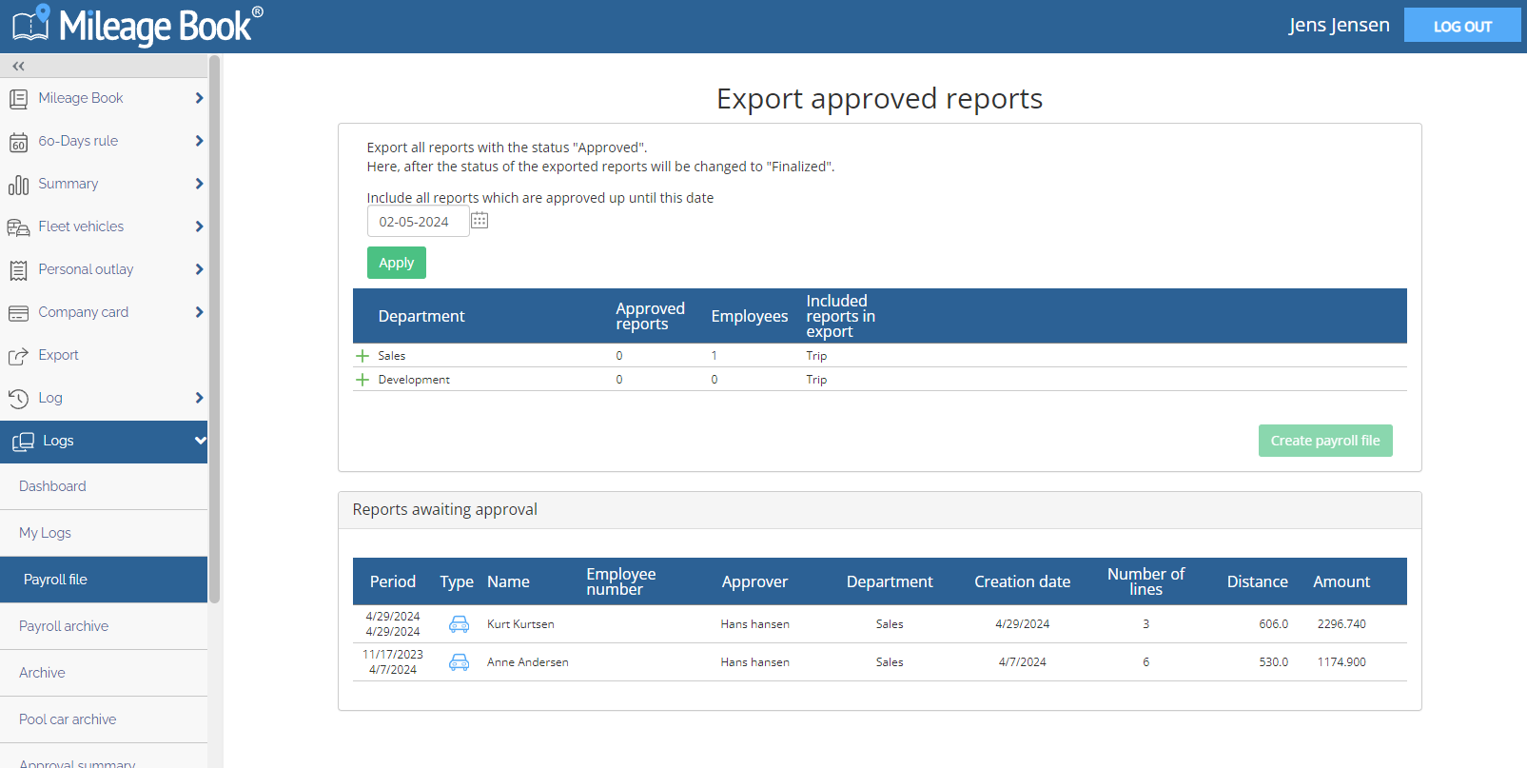Viewport: 1527px width, 768px height.
Task: Open the Dashboard menu item
Action: (104, 486)
